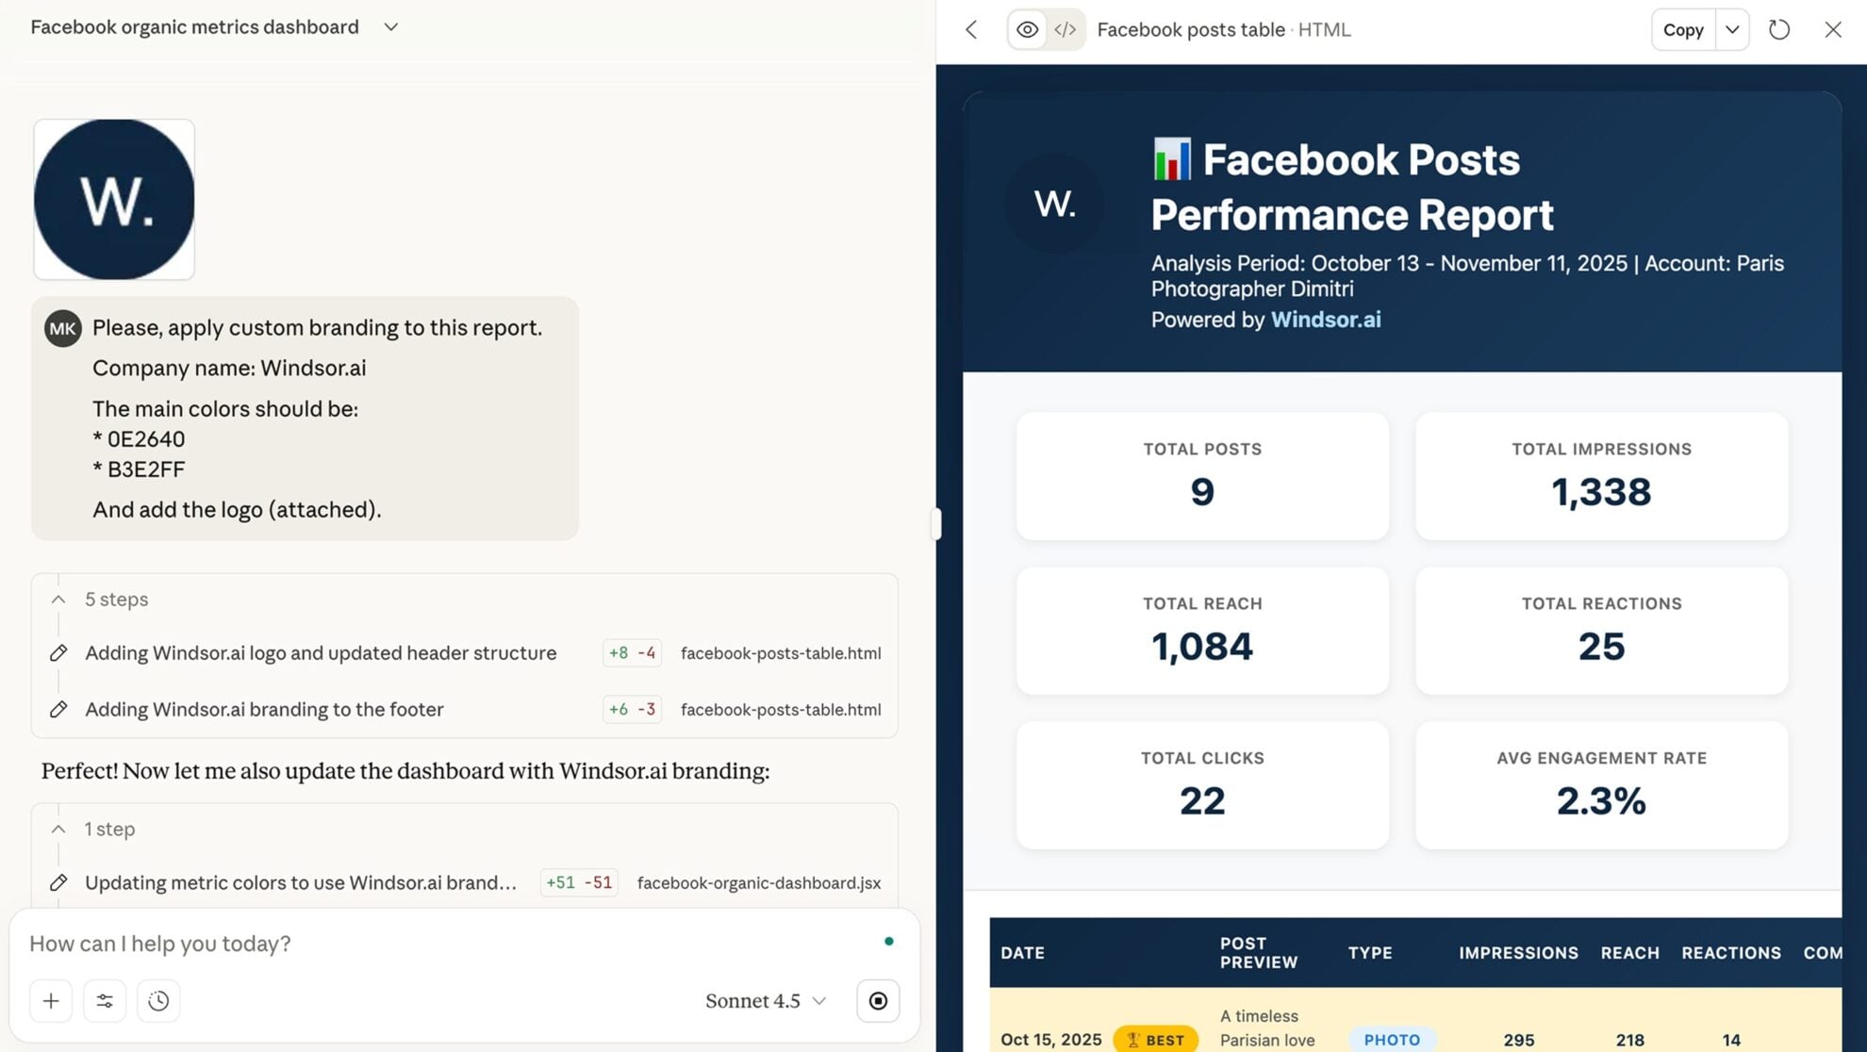1867x1052 pixels.
Task: Click the REACH column header
Action: point(1629,953)
